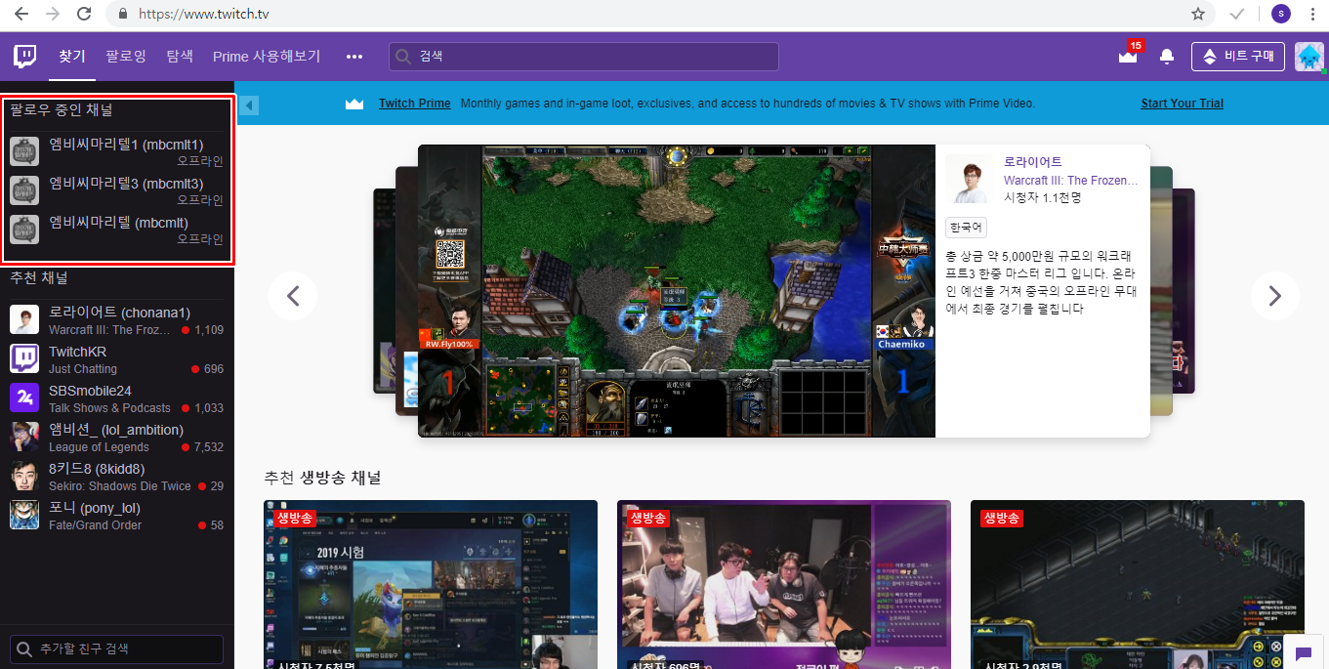Click 로라이어트 avatar in featured card

[x=970, y=179]
